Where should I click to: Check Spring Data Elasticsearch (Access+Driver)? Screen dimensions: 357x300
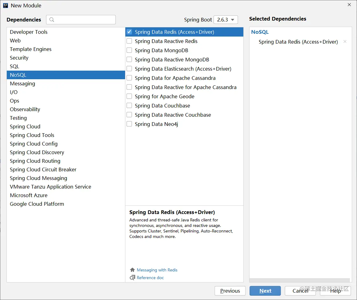click(x=129, y=68)
